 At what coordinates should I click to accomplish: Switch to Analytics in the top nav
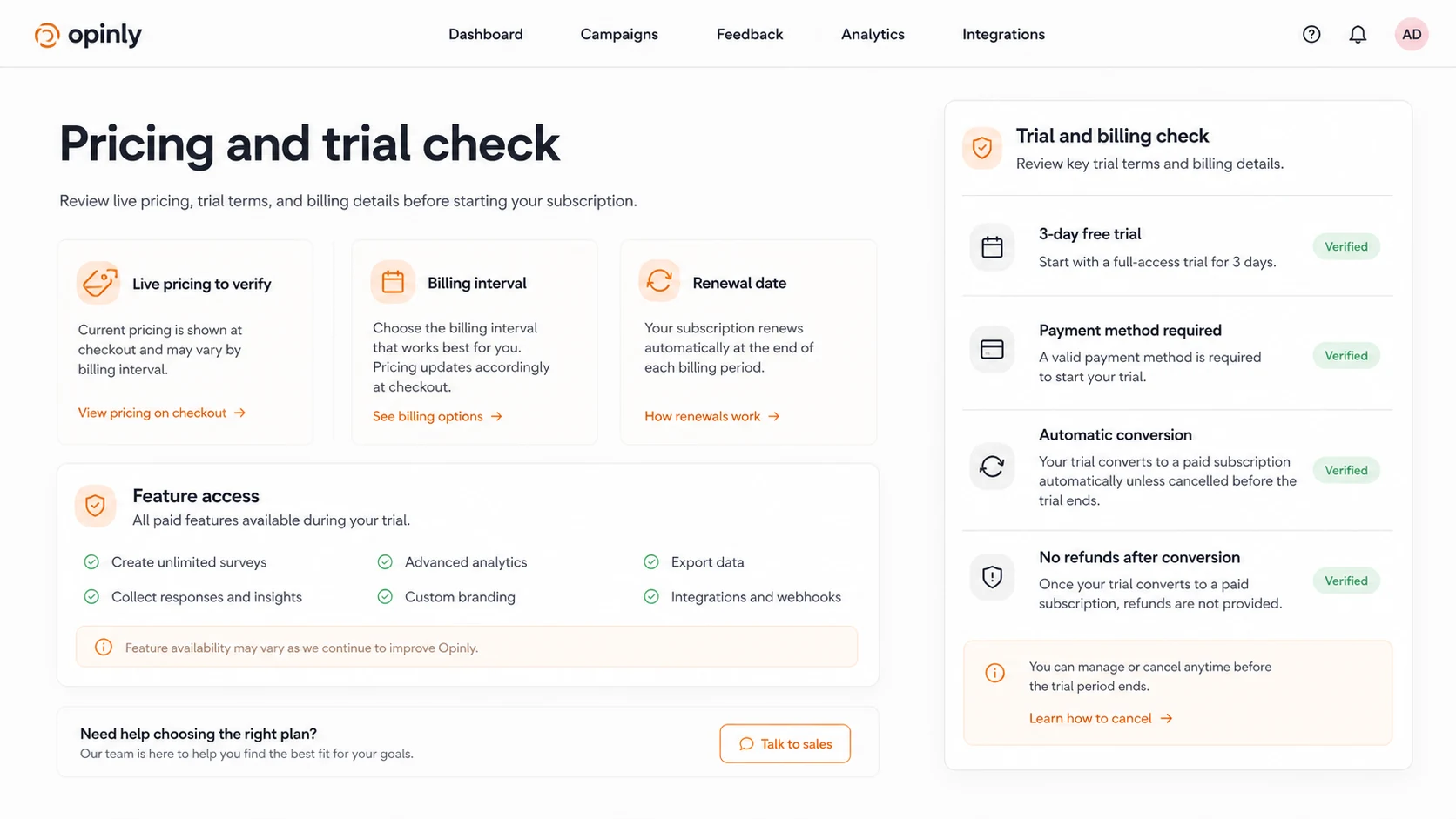pos(873,35)
